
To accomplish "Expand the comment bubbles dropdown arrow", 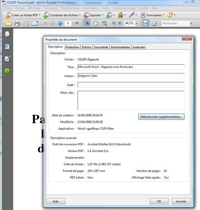I will click(175, 15).
